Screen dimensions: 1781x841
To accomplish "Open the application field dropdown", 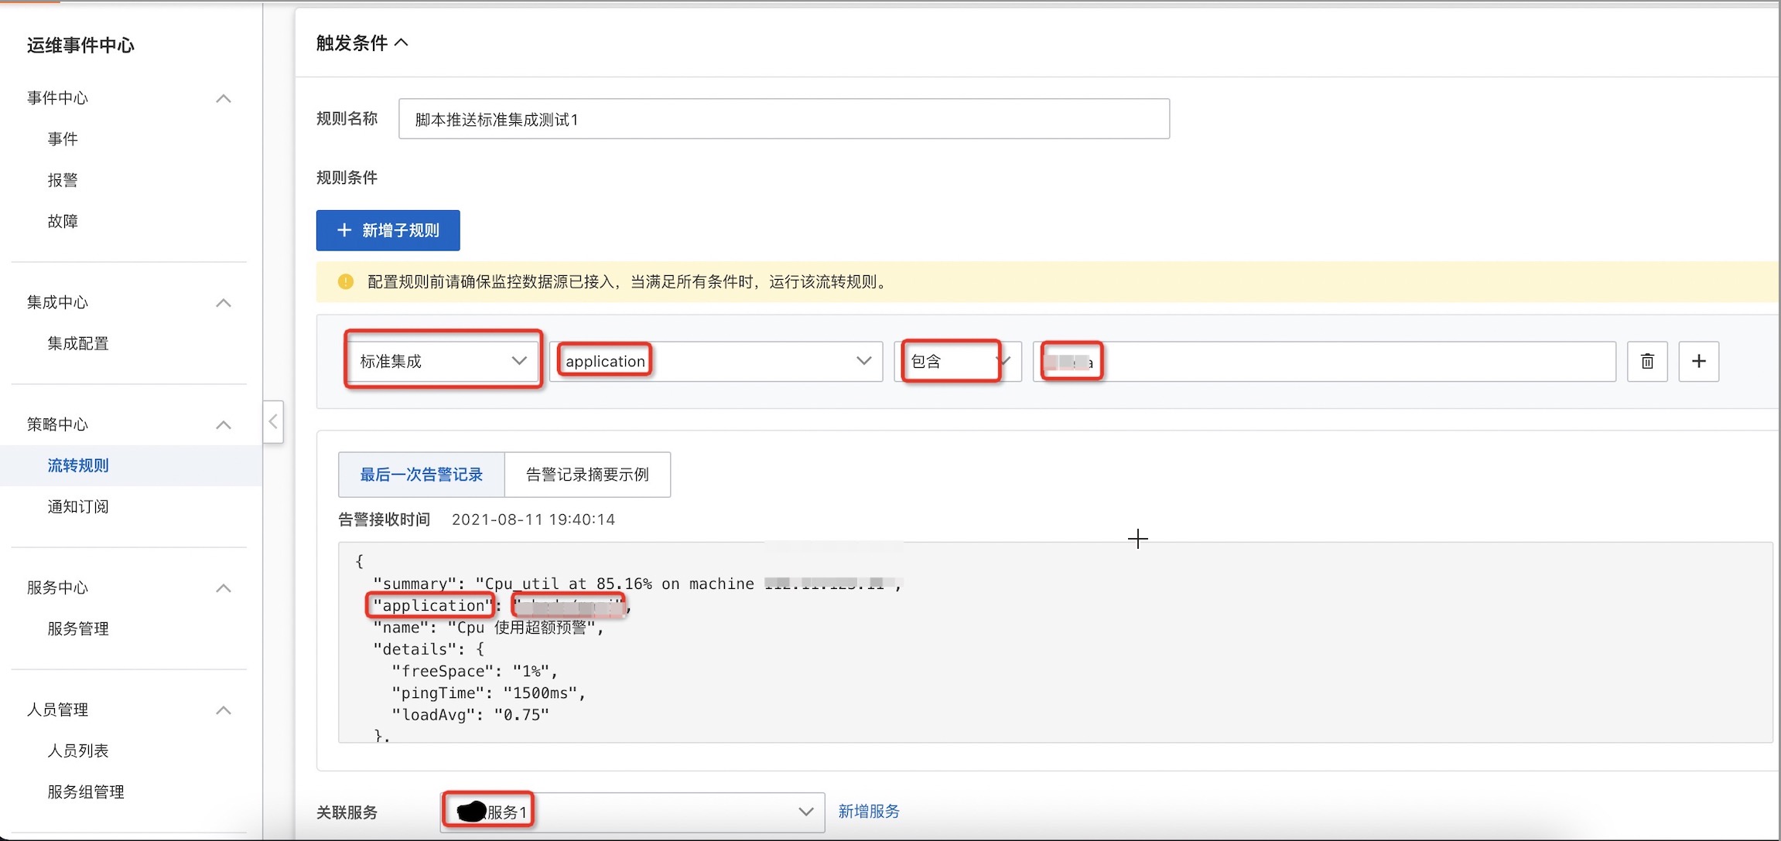I will click(716, 361).
